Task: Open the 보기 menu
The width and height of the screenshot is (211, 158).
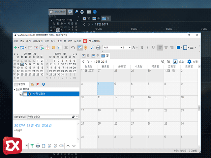Action: click(28, 41)
